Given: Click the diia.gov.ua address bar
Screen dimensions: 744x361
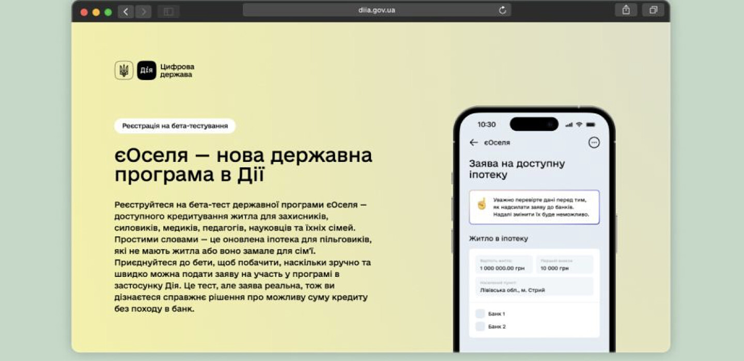Looking at the screenshot, I should pyautogui.click(x=377, y=10).
